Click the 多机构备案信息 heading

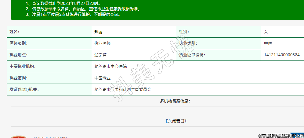[x=175, y=101]
